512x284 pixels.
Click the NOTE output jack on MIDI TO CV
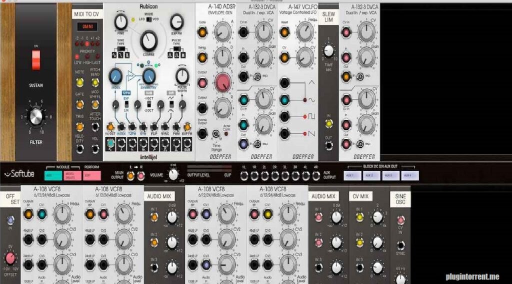coord(79,82)
